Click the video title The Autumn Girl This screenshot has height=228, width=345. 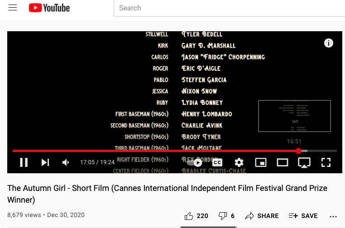(x=167, y=194)
